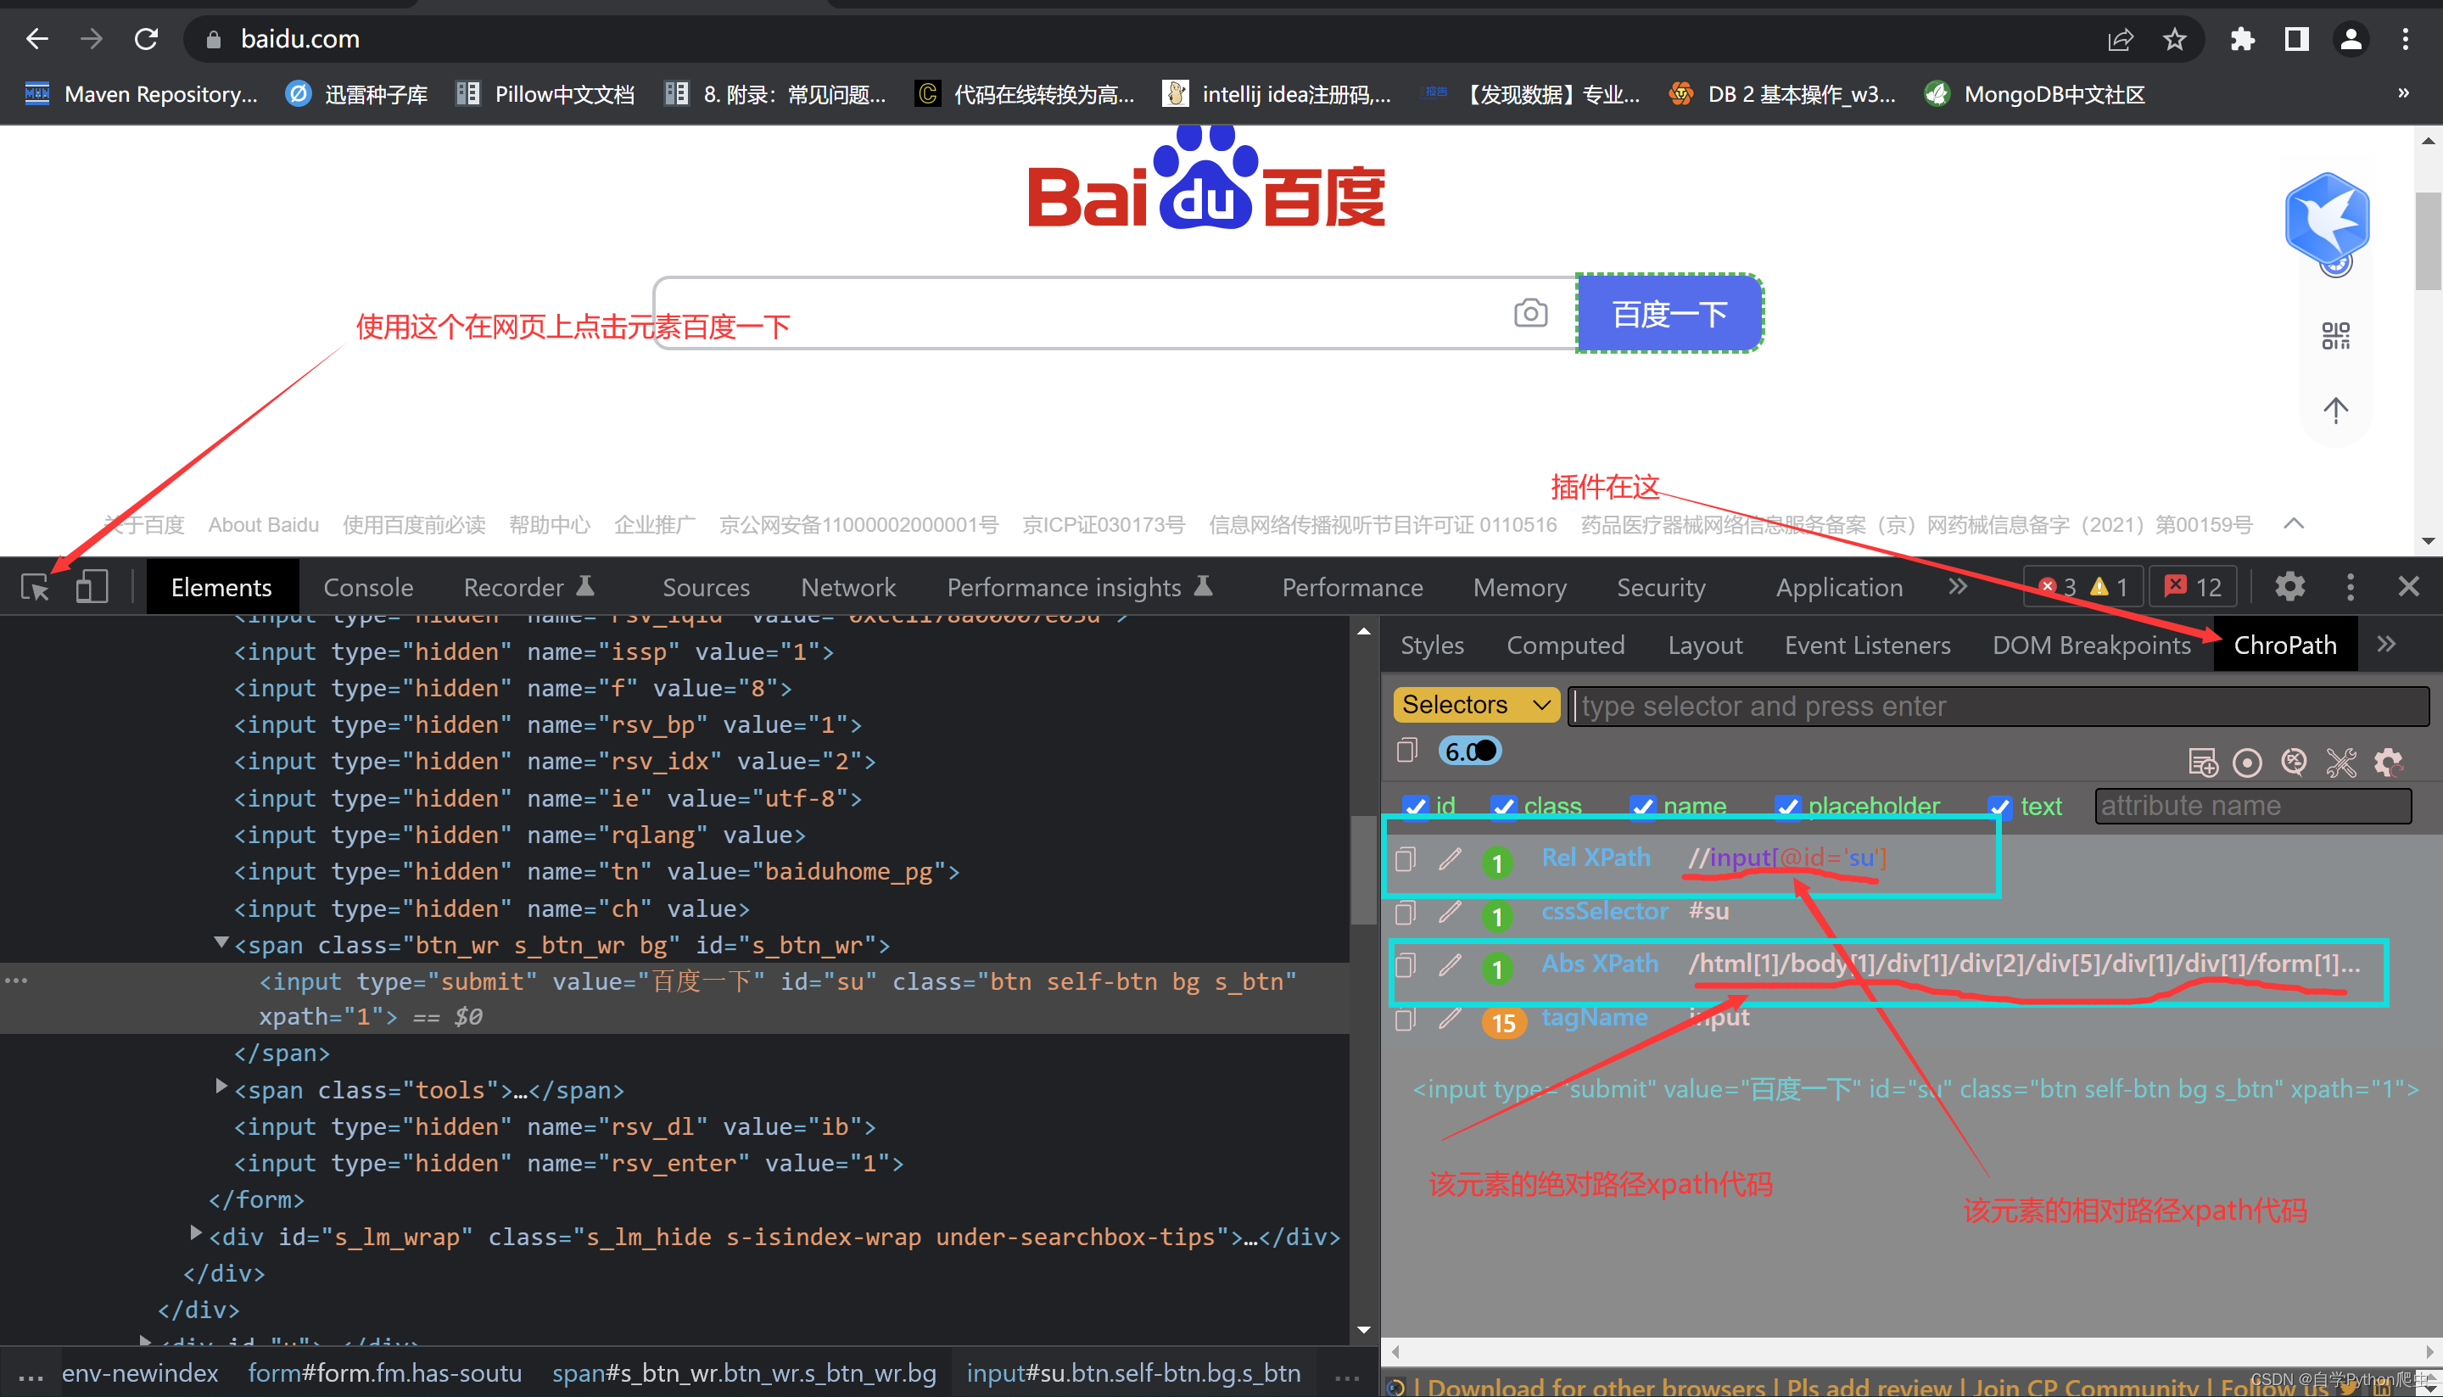Open DevTools settings gear
This screenshot has width=2443, height=1397.
tap(2289, 586)
